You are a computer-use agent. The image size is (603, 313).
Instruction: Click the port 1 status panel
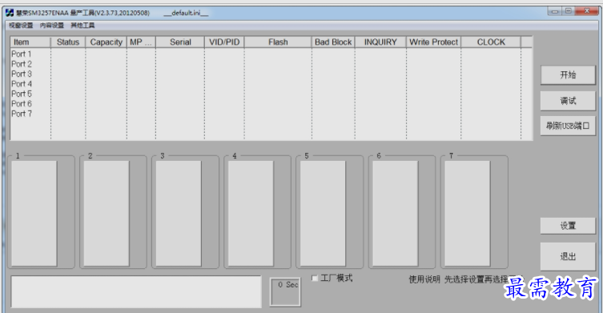[x=34, y=214]
